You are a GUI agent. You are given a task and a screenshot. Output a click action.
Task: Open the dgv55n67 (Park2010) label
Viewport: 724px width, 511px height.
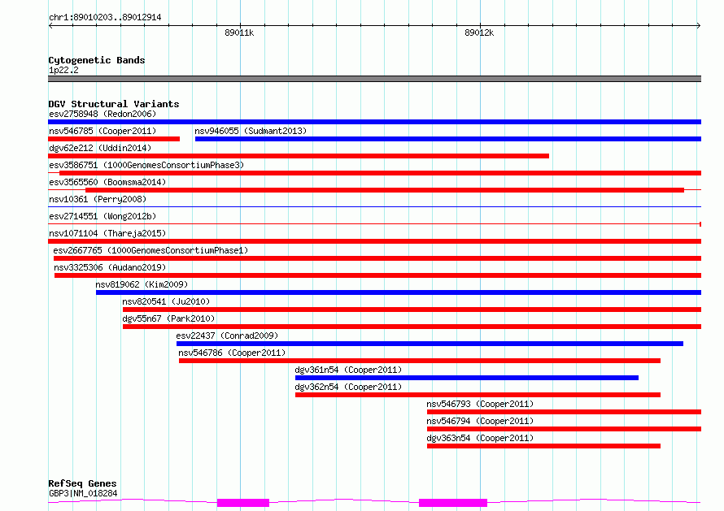coord(168,318)
